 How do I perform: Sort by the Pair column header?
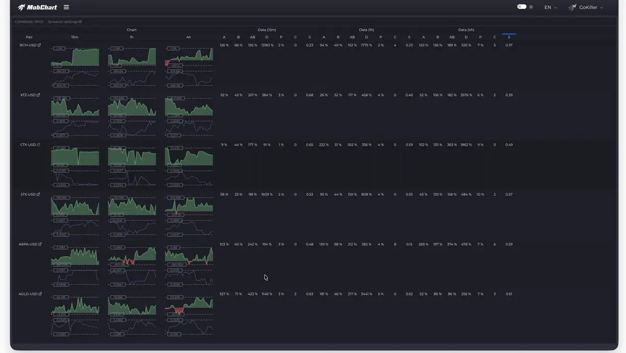coord(29,37)
